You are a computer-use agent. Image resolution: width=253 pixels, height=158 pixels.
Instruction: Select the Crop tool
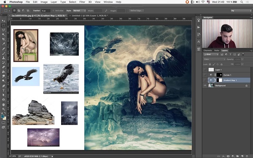click(x=3, y=39)
